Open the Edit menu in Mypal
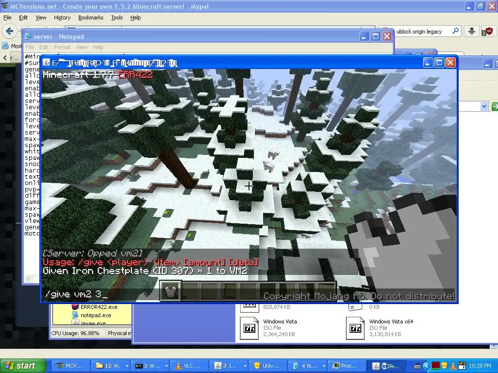Viewport: 498px width, 373px height. 23,17
